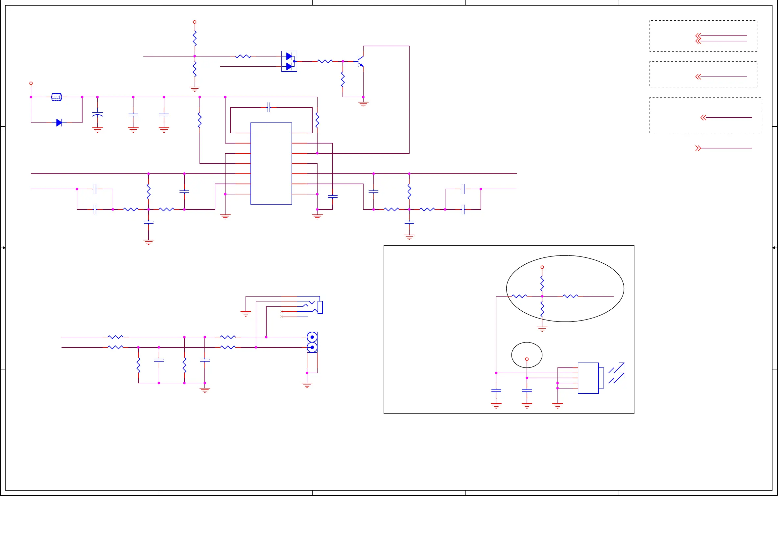This screenshot has height=553, width=783.
Task: Click the NPN transistor symbol
Action: pyautogui.click(x=360, y=61)
